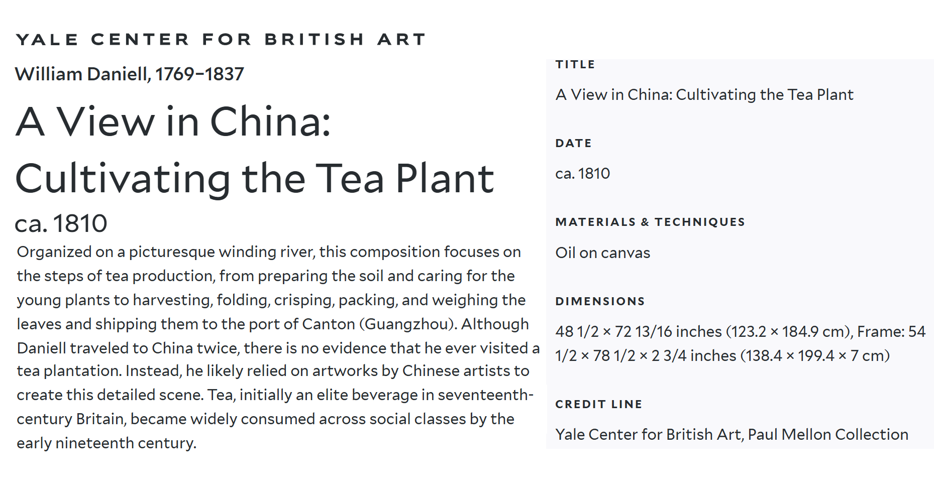The width and height of the screenshot is (934, 499).
Task: Click the words "Canton (Guangzhou)" in the description
Action: point(379,324)
